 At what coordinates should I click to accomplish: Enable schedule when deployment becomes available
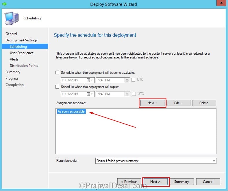pos(58,73)
